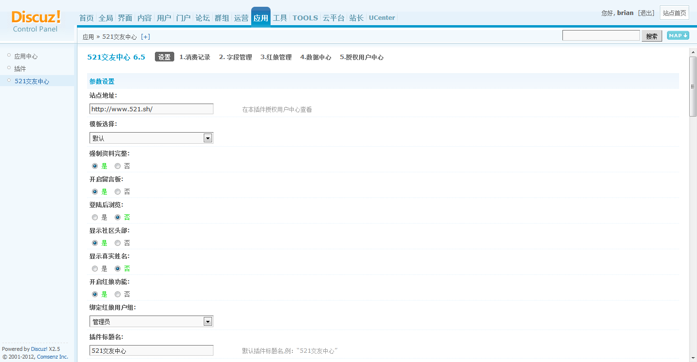
Task: Select 否 for 显示社区头部
Action: coord(118,243)
